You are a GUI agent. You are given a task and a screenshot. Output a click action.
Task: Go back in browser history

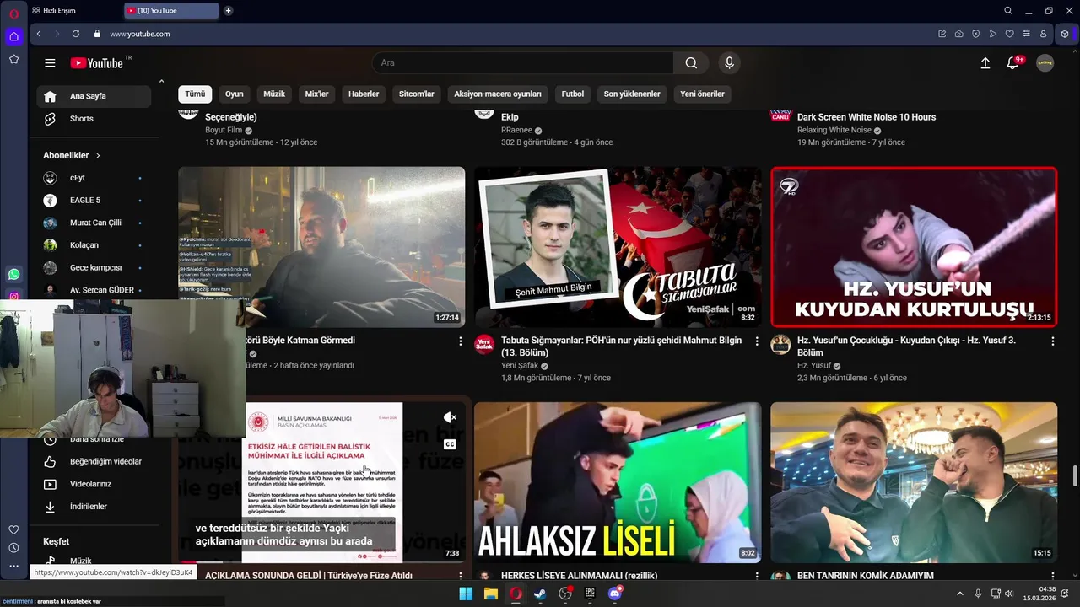click(39, 34)
